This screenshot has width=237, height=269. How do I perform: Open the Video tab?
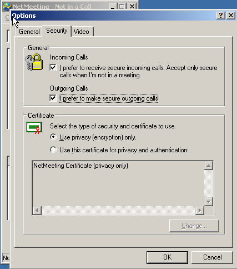pos(82,32)
